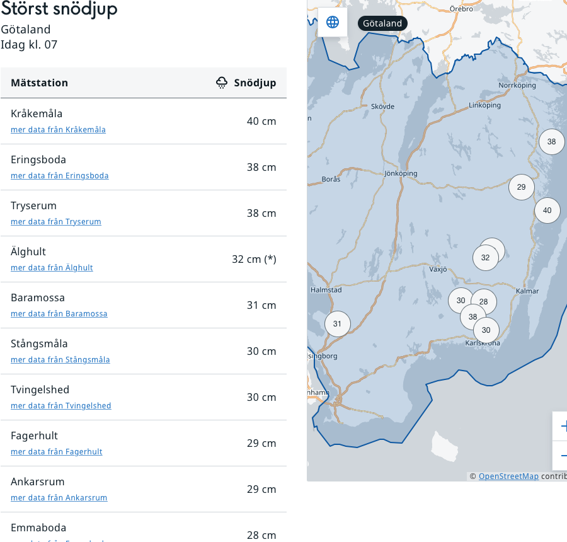Viewport: 567px width, 542px height.
Task: Open mer data från Älghult link
Action: [x=52, y=268]
